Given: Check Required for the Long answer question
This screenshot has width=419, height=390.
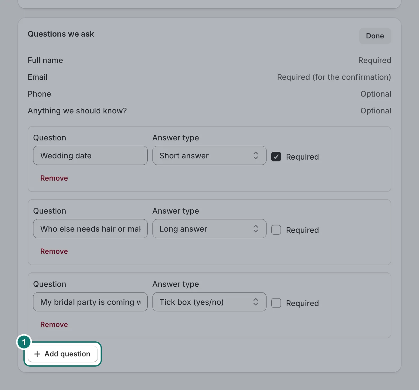Looking at the screenshot, I should point(276,230).
